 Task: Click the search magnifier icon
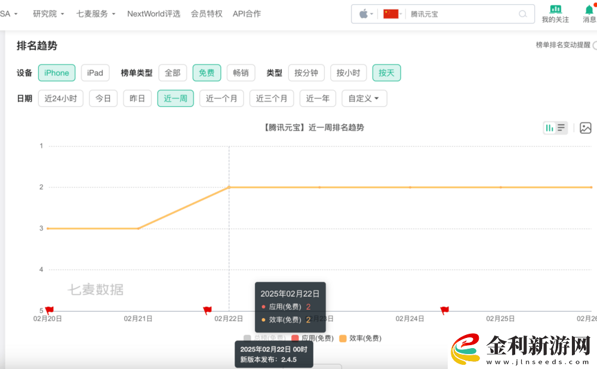coord(523,14)
